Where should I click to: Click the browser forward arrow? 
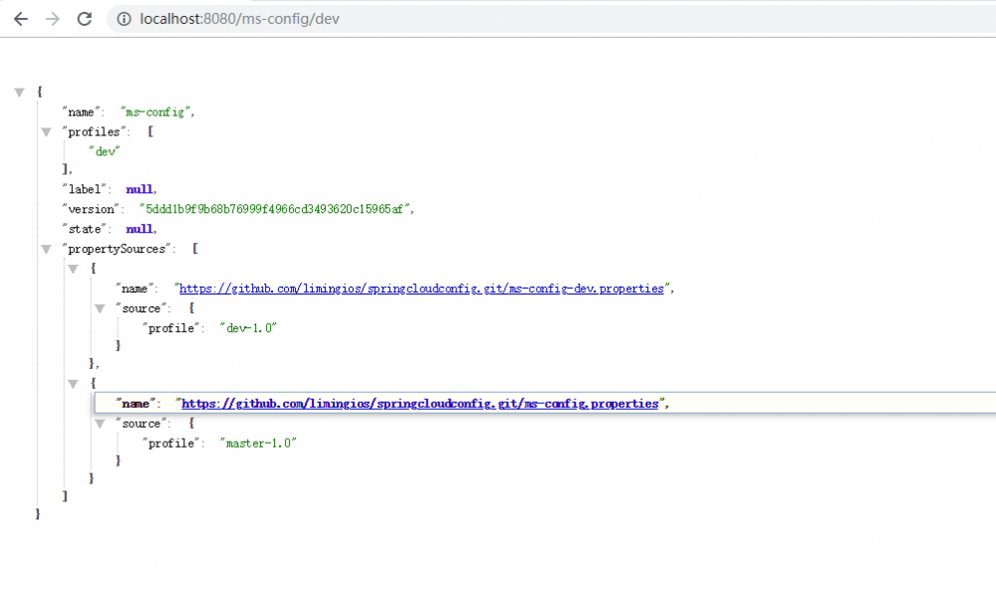pos(53,19)
